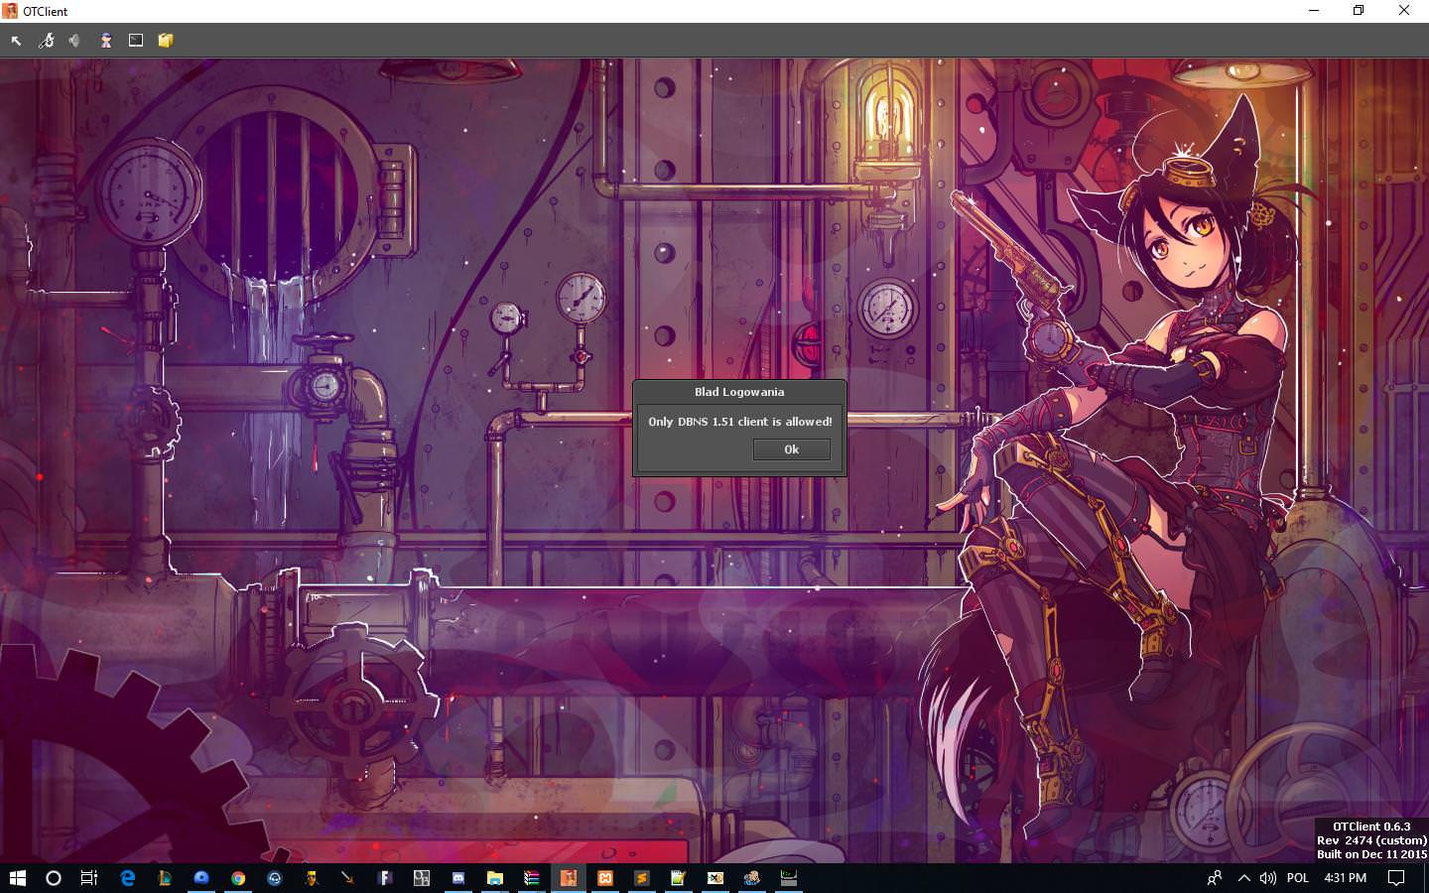Screen dimensions: 1429x893
Task: Open the system volume control
Action: (x=1267, y=878)
